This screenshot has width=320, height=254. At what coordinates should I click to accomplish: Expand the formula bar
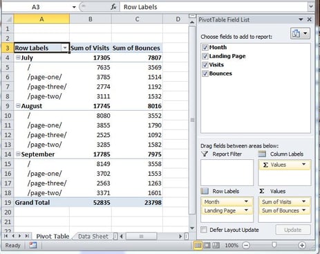[311, 6]
